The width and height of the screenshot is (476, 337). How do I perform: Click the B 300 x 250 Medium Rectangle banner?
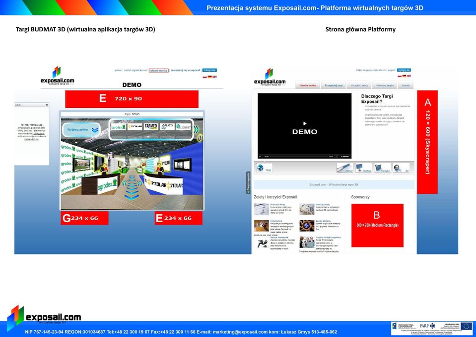coord(377,225)
